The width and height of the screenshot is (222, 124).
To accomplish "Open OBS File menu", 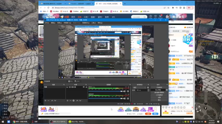I will (x=47, y=23).
